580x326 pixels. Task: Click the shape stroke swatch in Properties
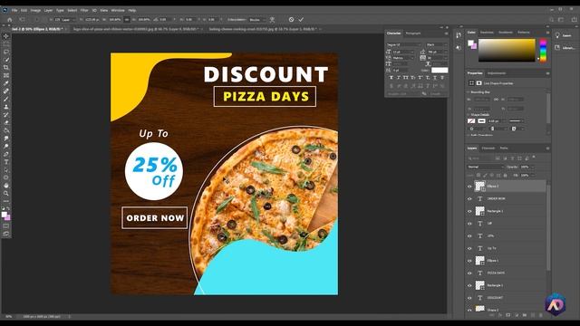(x=481, y=120)
